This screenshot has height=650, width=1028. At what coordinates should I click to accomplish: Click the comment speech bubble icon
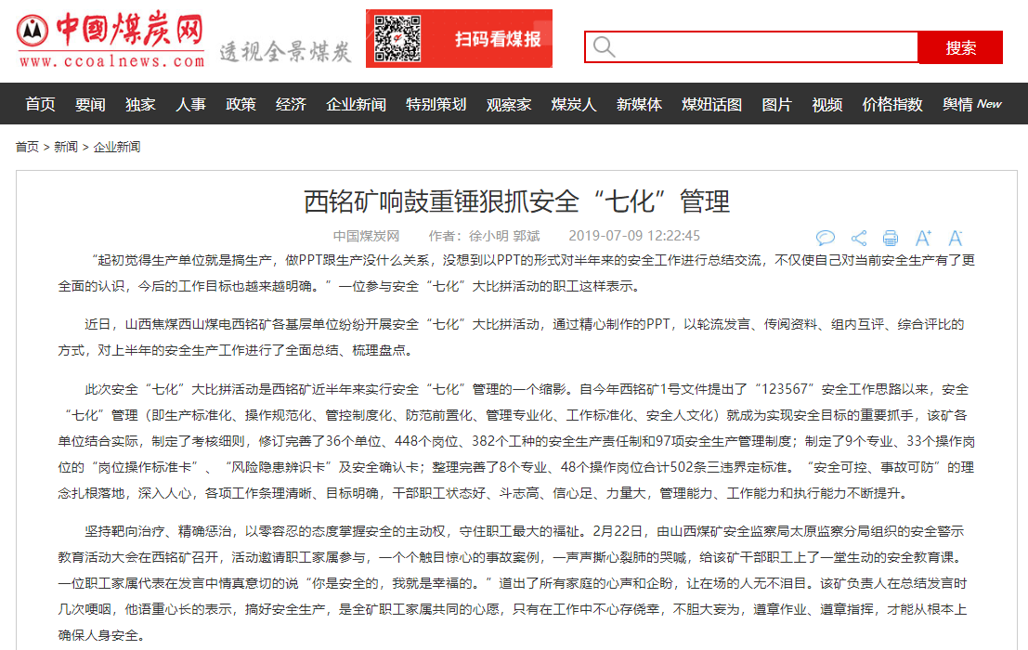pyautogui.click(x=826, y=237)
